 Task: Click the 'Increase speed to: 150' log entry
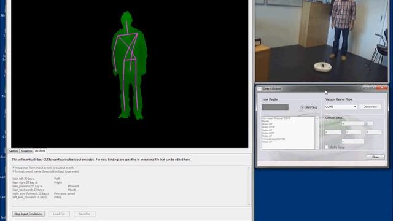point(273,139)
